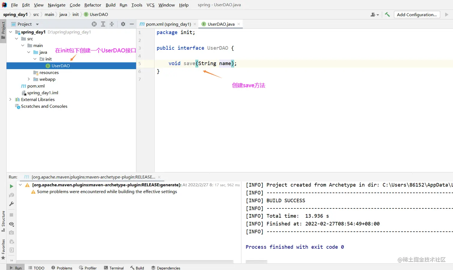Select Scratches and Consoles node
The image size is (453, 270).
(x=44, y=106)
